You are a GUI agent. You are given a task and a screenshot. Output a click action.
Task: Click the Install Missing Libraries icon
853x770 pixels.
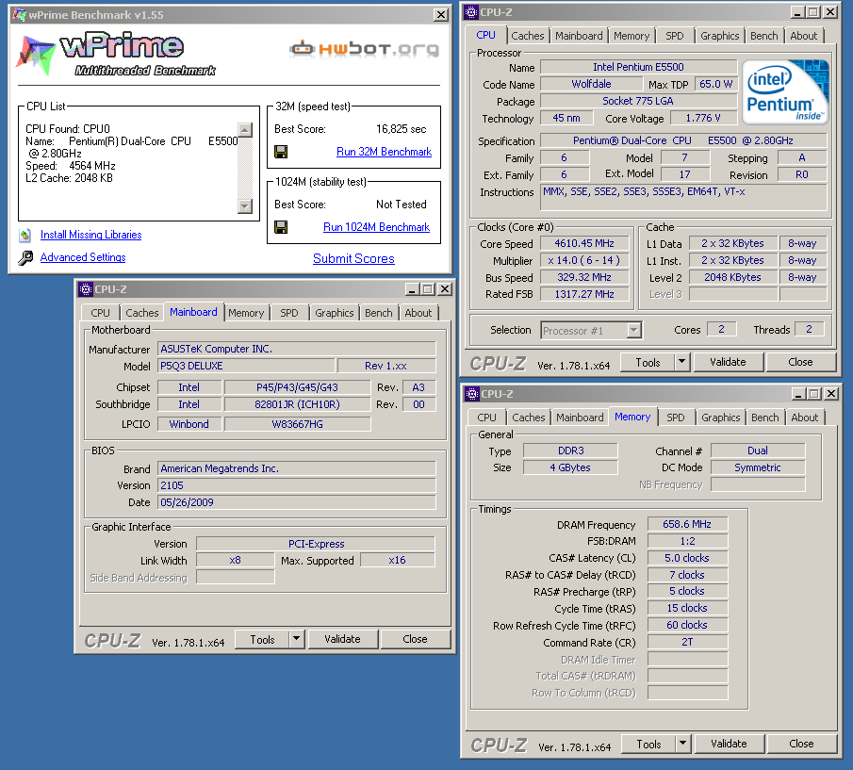click(25, 235)
